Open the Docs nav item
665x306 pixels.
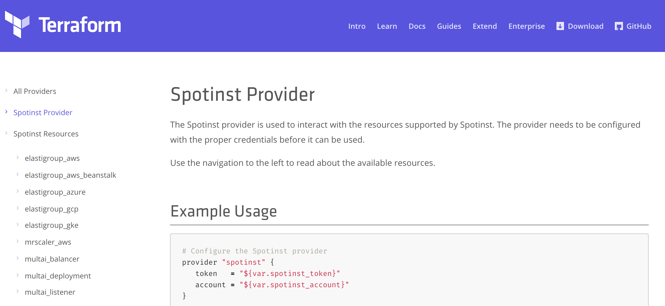[x=417, y=26]
